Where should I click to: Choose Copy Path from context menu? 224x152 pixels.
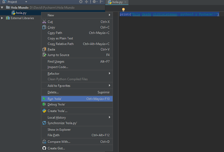[77, 33]
